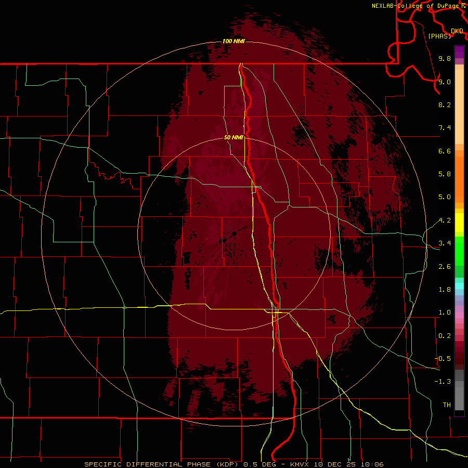Pick the pink segment of the color bar
The width and height of the screenshot is (468, 468).
(459, 315)
